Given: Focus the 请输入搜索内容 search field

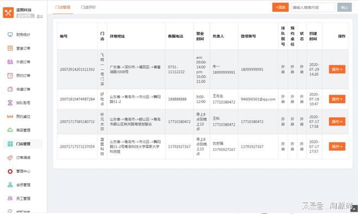Looking at the screenshot, I should point(313,7).
